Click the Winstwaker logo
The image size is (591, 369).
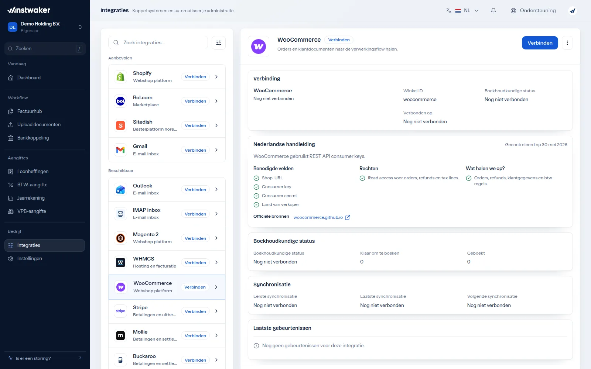click(x=29, y=10)
